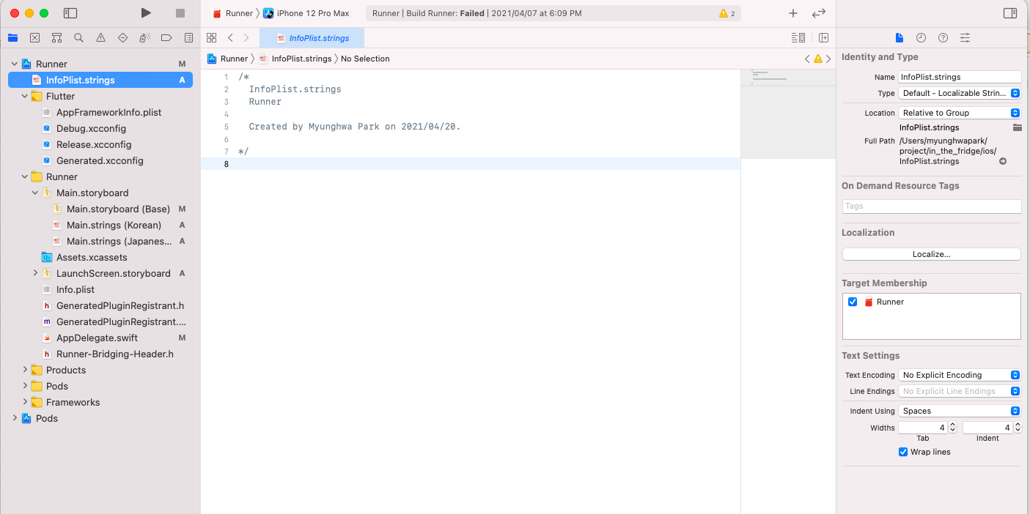Enable code review arrows button
1030x514 pixels.
[x=819, y=13]
